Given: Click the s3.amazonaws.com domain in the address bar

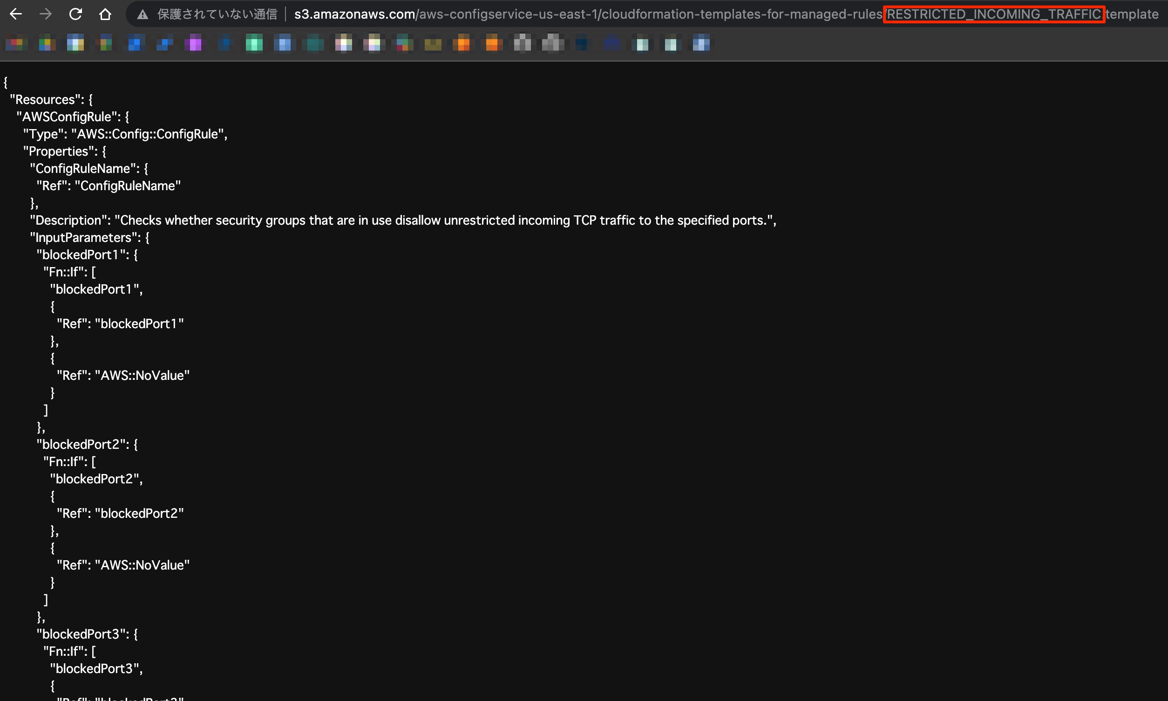Looking at the screenshot, I should pos(353,14).
